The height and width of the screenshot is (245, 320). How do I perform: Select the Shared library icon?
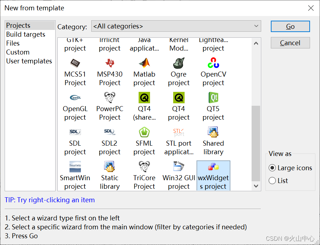click(213, 132)
